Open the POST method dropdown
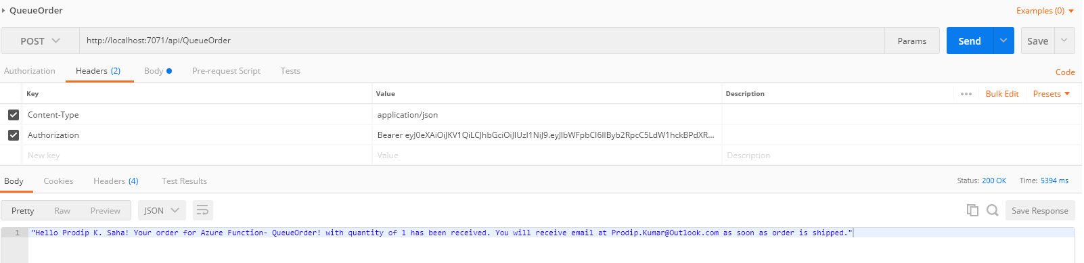1084x263 pixels. 40,41
